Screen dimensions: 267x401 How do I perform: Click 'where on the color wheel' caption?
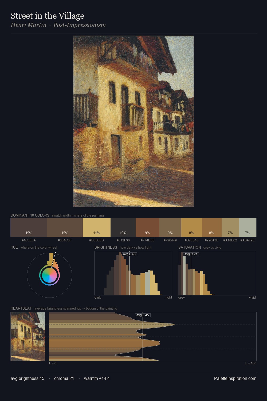click(x=39, y=248)
